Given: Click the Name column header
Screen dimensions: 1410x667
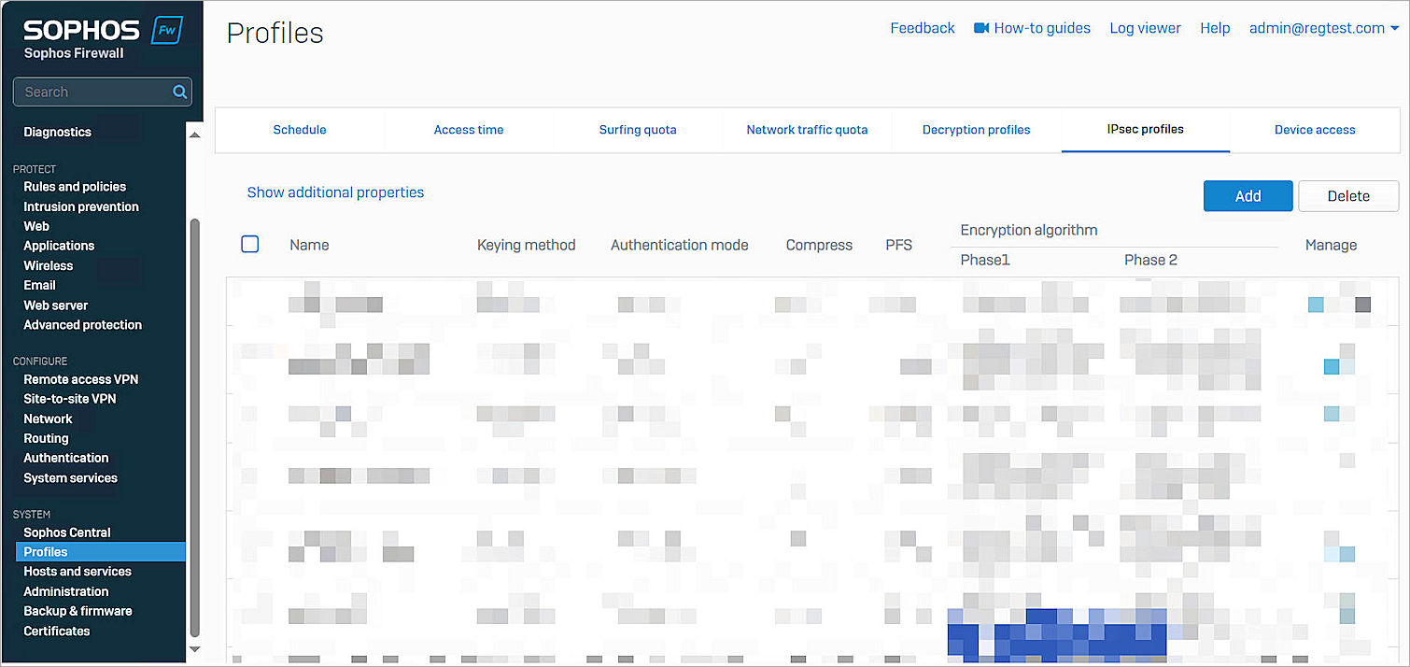Looking at the screenshot, I should click(x=309, y=245).
